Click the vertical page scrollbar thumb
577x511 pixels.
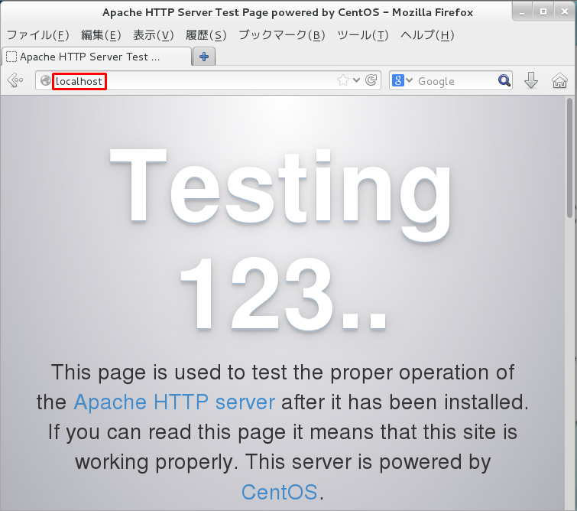click(569, 153)
